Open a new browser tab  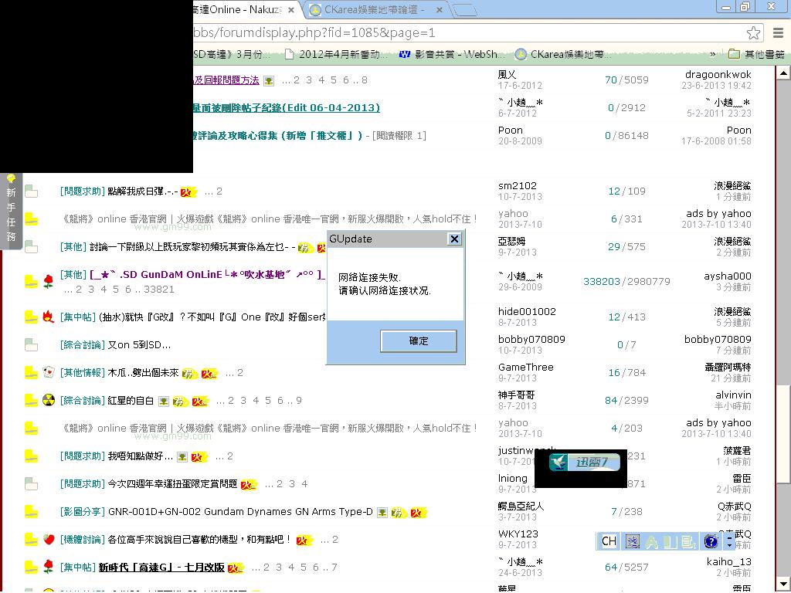pos(464,10)
